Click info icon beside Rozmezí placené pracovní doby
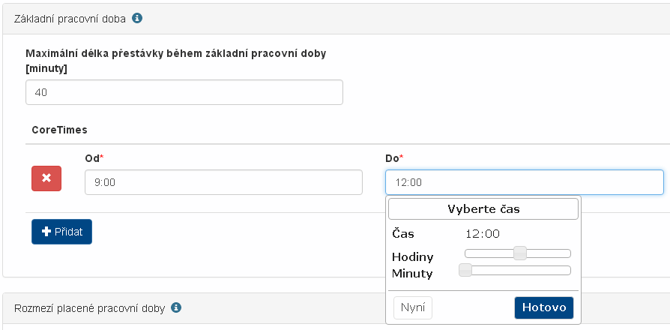 point(176,307)
